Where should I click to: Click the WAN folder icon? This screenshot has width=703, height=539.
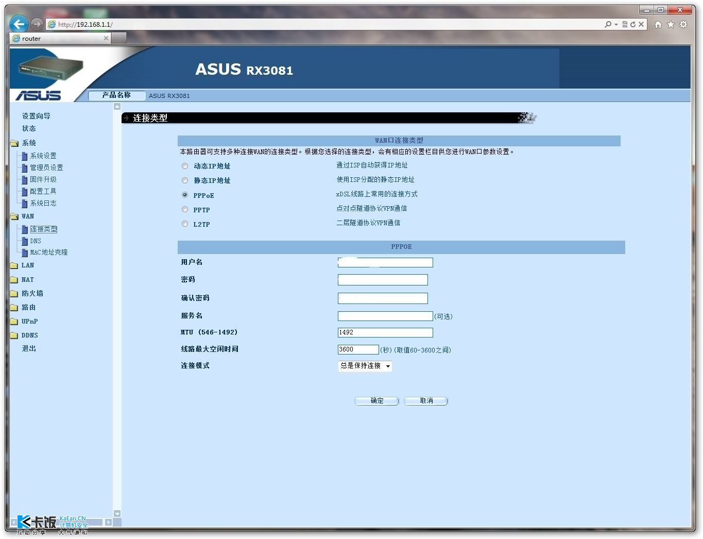[14, 216]
